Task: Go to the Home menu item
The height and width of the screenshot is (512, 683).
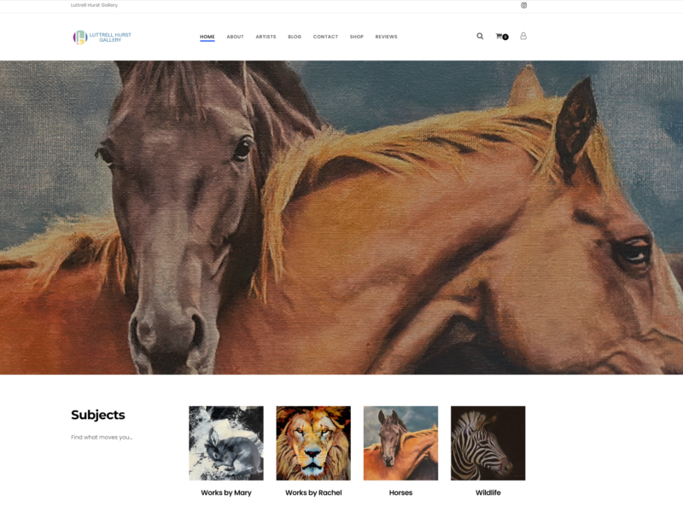Action: 207,37
